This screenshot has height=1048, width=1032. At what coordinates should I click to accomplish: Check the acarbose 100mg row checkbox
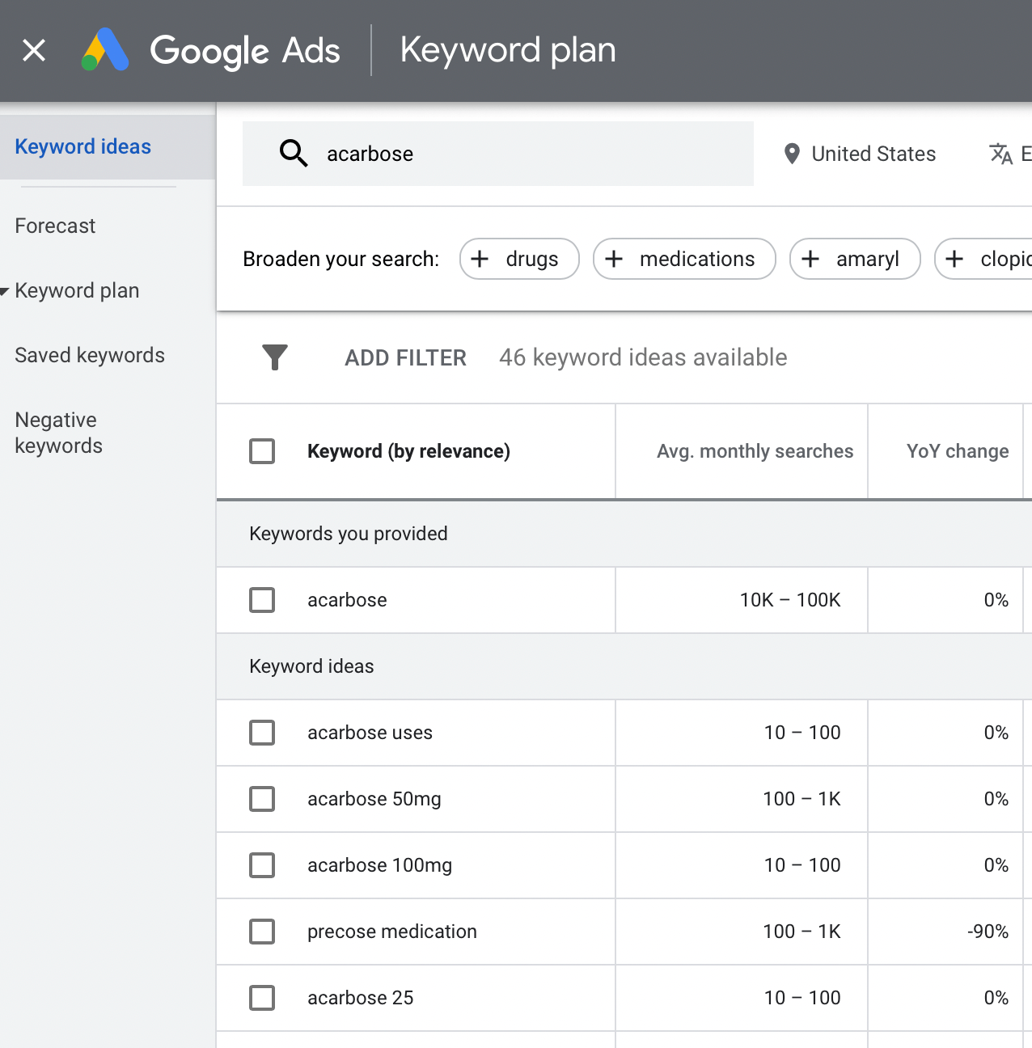262,865
